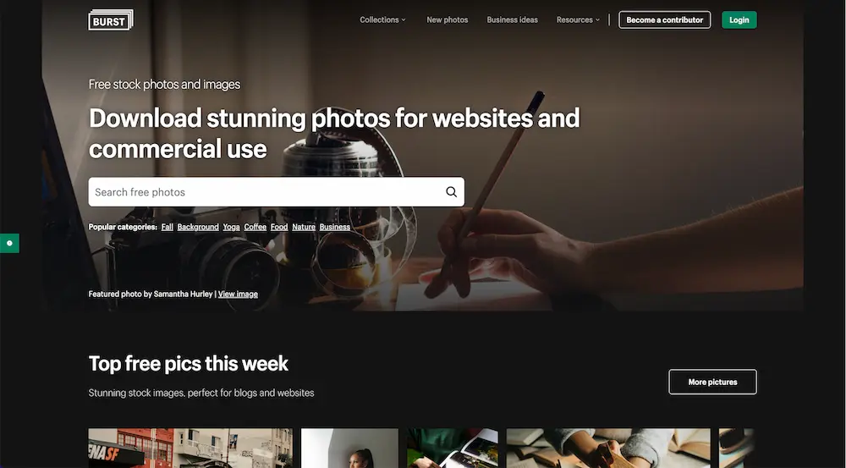
Task: Click the More pictures button
Action: coord(712,383)
